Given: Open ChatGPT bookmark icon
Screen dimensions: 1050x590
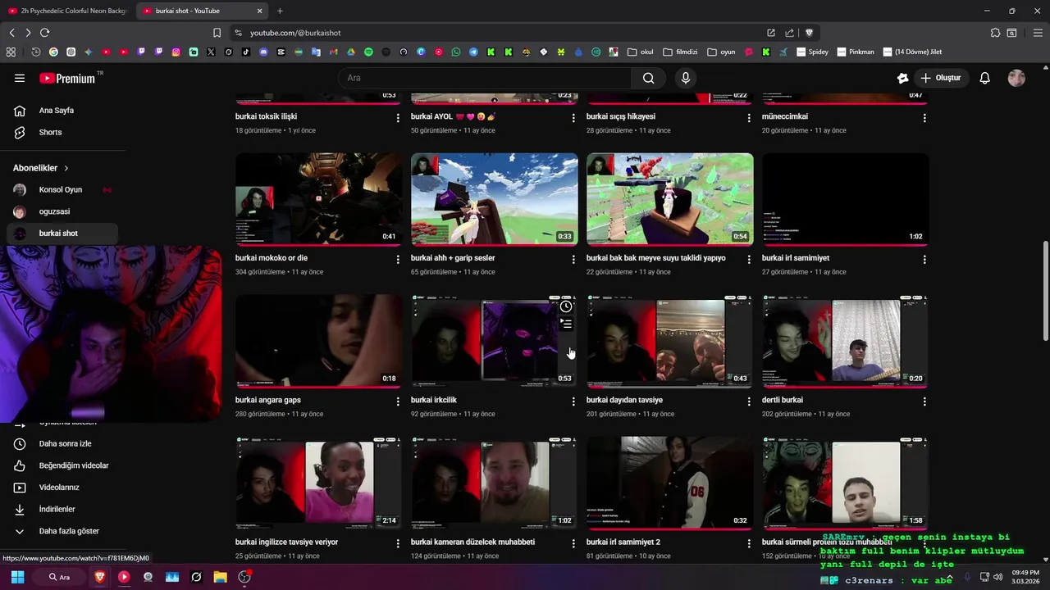Looking at the screenshot, I should point(71,52).
